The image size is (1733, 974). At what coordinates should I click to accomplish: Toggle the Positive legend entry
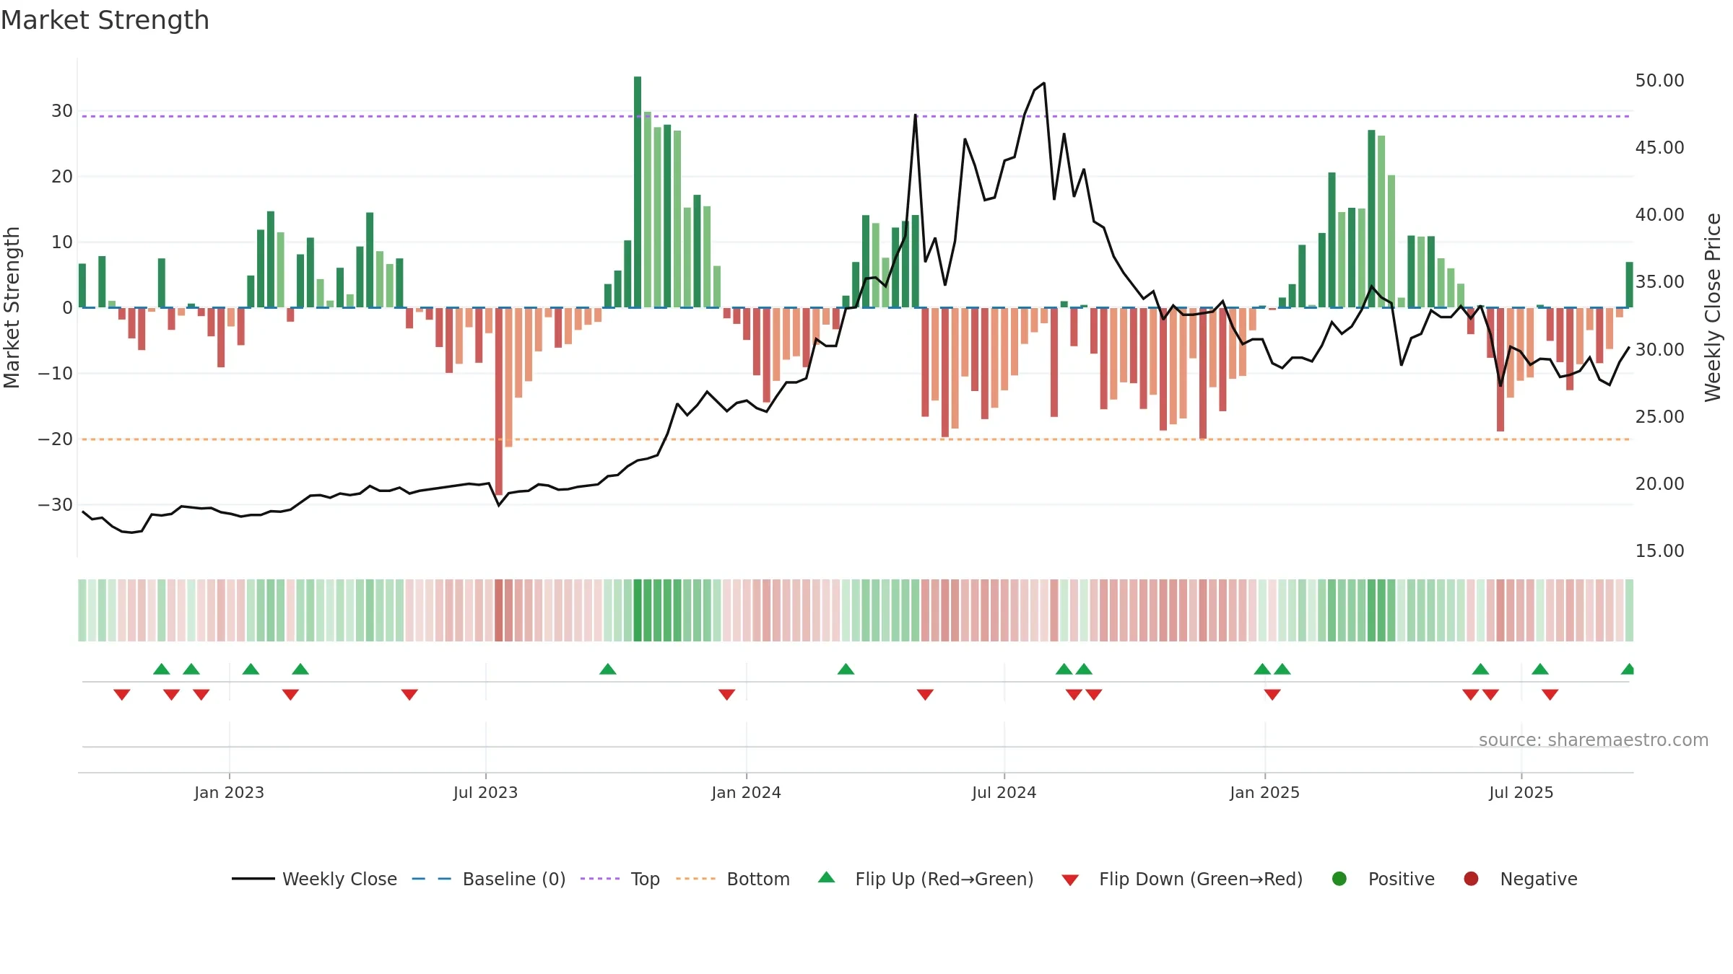(x=1383, y=879)
